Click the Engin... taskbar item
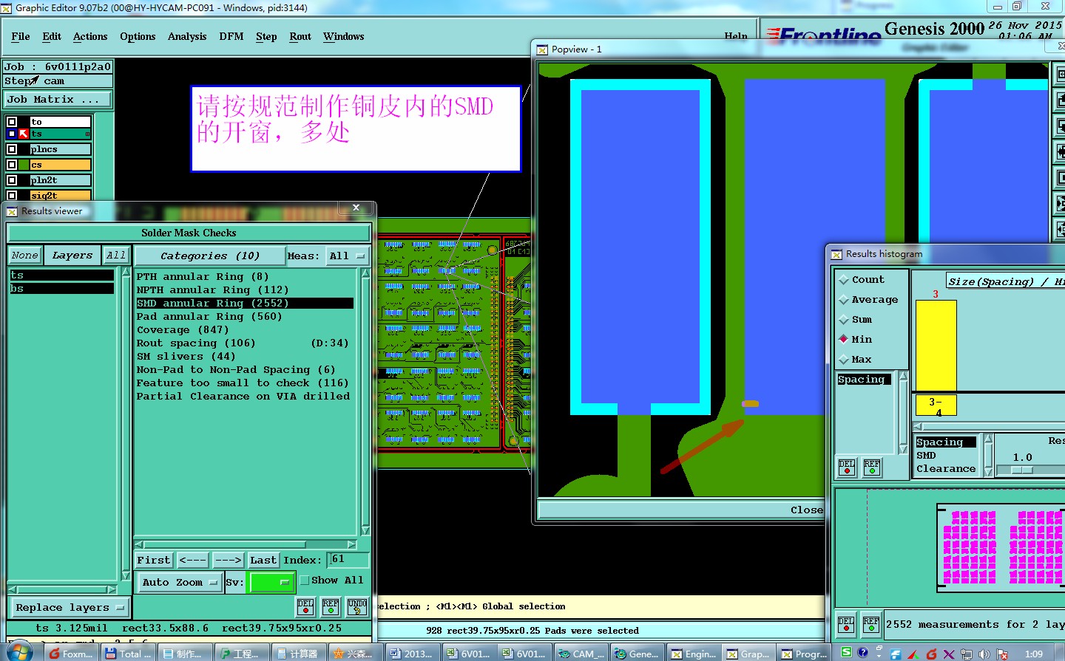The width and height of the screenshot is (1065, 661). [x=694, y=654]
